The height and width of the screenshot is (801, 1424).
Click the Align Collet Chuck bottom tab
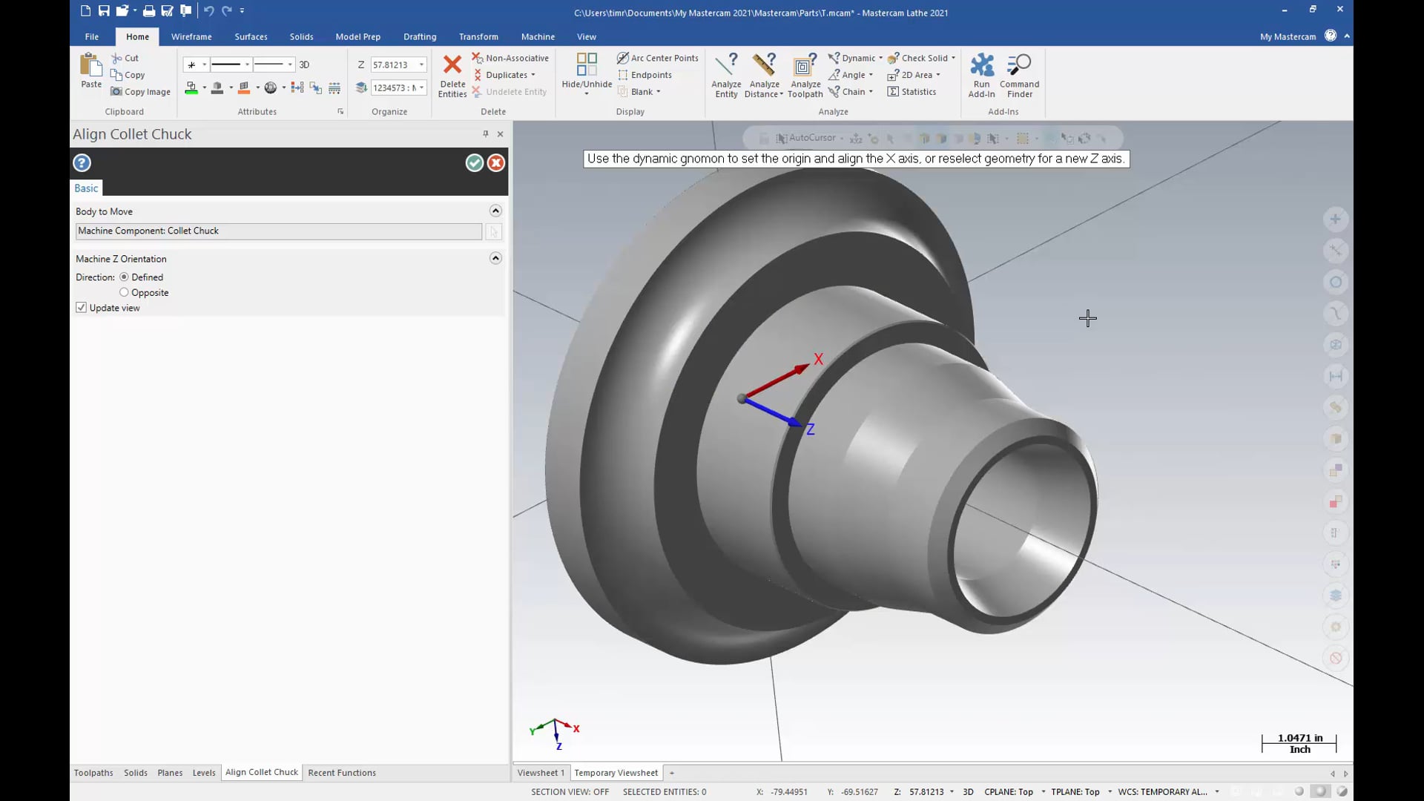point(260,771)
